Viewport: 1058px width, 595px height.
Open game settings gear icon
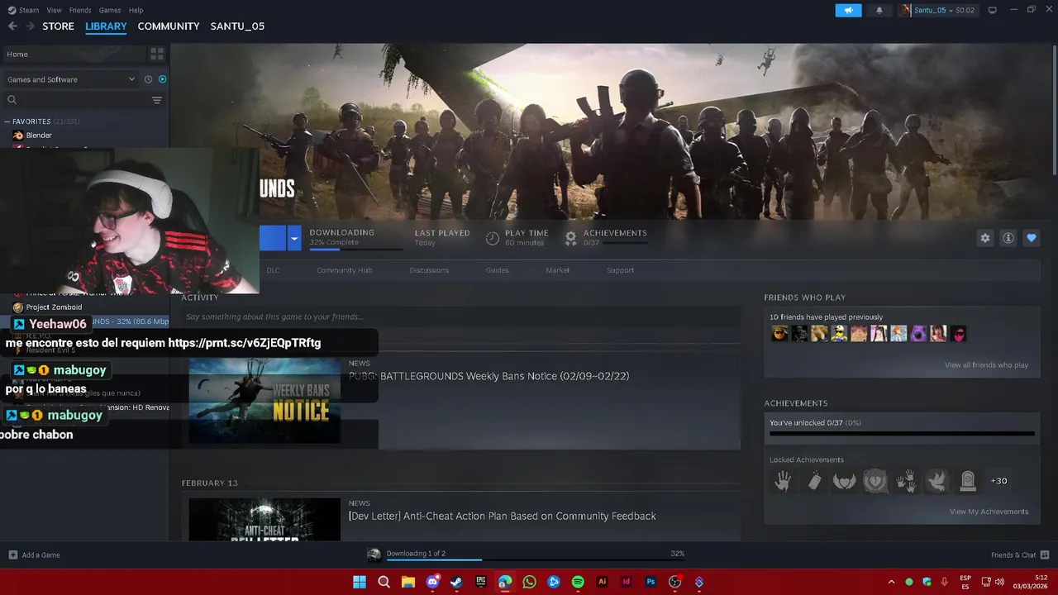click(x=984, y=238)
